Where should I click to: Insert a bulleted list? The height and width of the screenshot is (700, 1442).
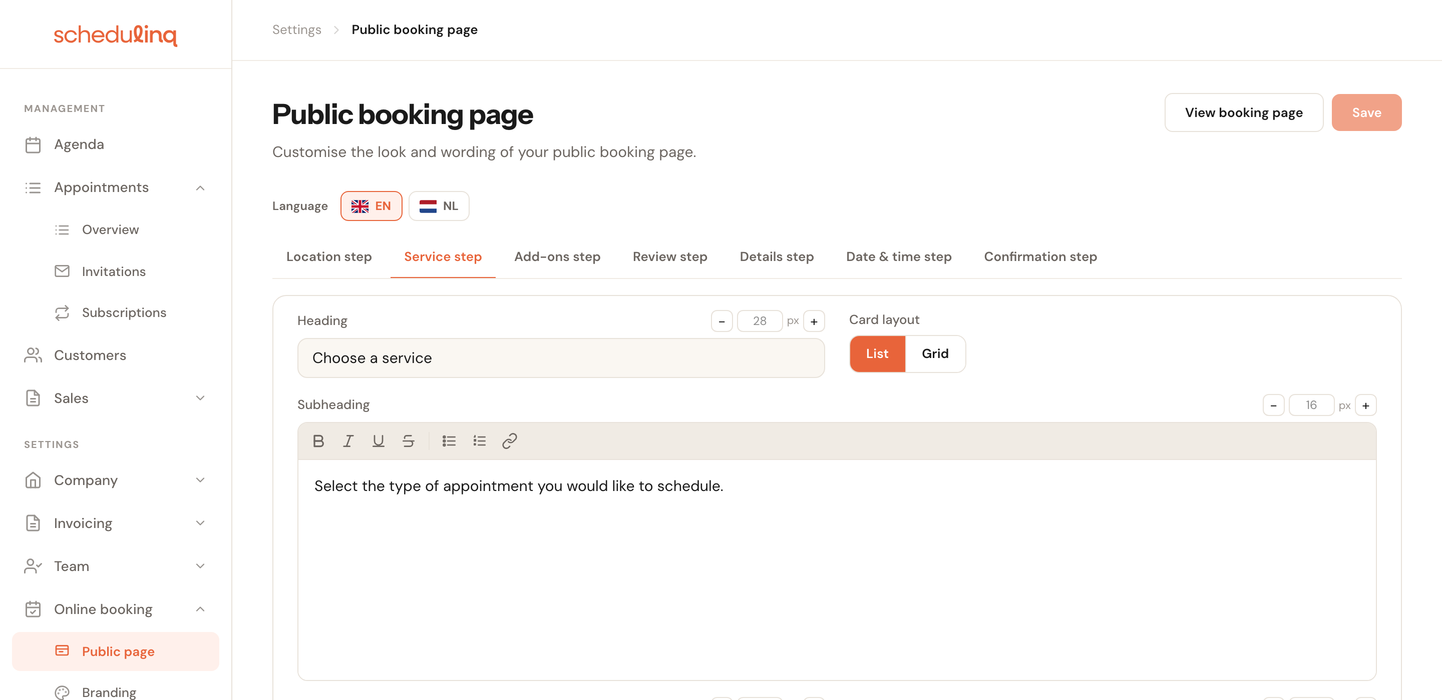(449, 441)
